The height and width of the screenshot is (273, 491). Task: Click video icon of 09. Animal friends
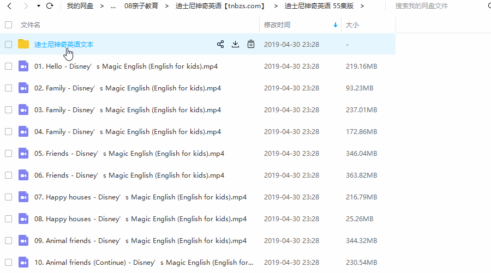(23, 241)
